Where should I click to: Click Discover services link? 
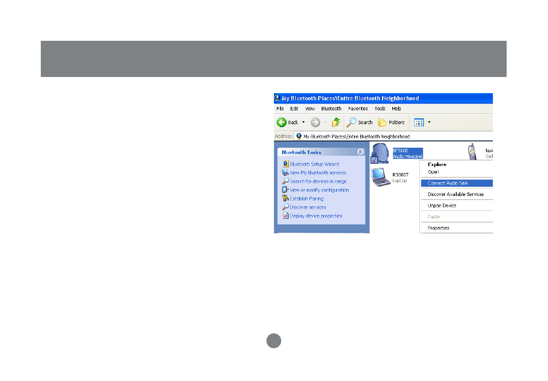(307, 207)
